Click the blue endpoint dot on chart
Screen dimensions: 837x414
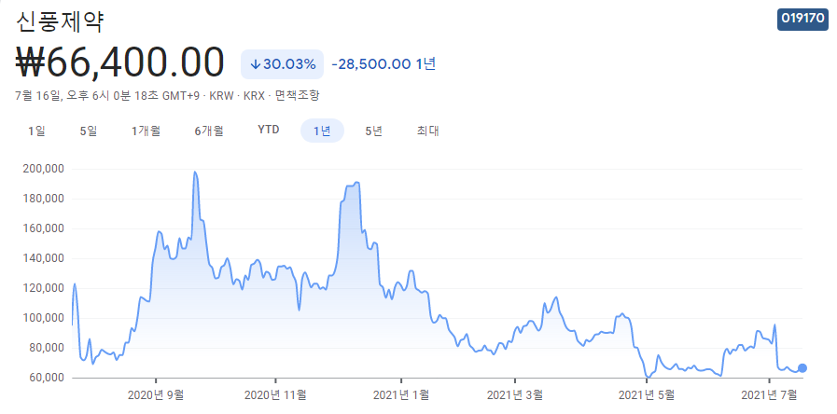click(x=802, y=368)
